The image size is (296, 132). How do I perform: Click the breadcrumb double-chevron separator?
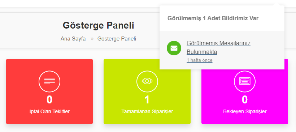pyautogui.click(x=92, y=39)
